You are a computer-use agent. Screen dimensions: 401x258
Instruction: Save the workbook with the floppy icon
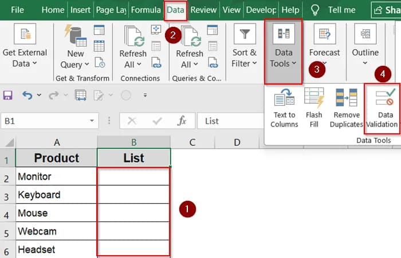point(7,96)
